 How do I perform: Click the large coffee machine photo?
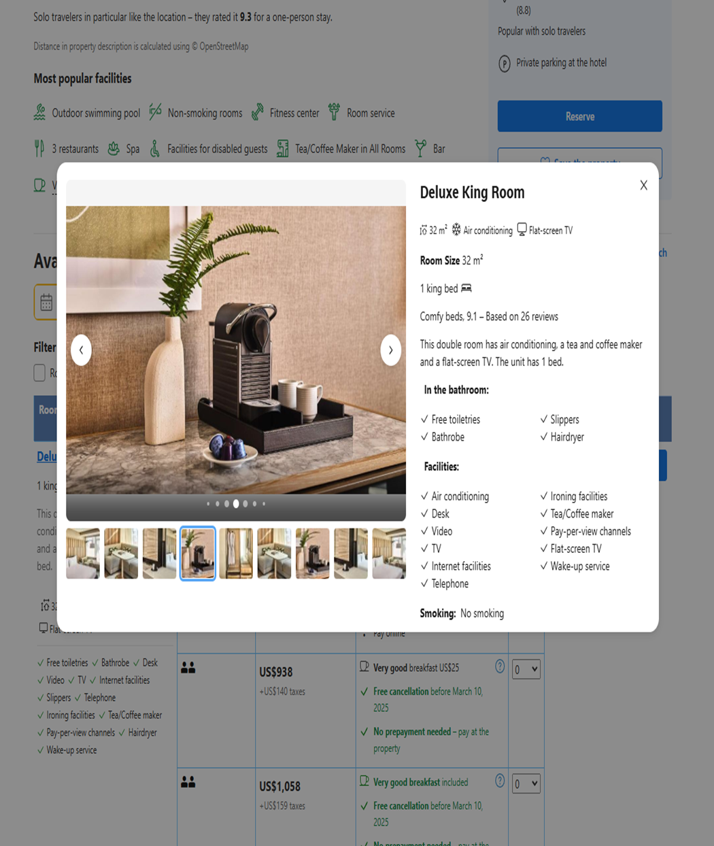click(236, 350)
